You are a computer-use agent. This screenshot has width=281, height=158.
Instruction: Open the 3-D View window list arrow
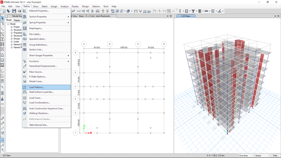[275, 16]
